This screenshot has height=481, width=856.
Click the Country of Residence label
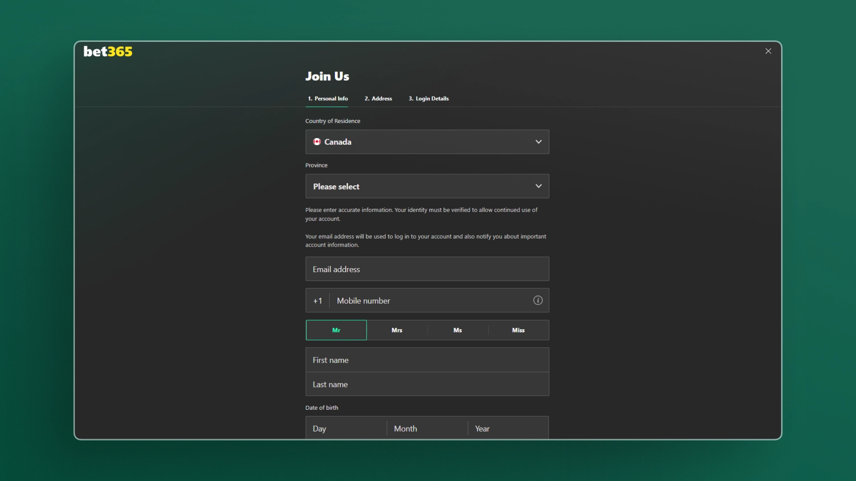(x=333, y=121)
